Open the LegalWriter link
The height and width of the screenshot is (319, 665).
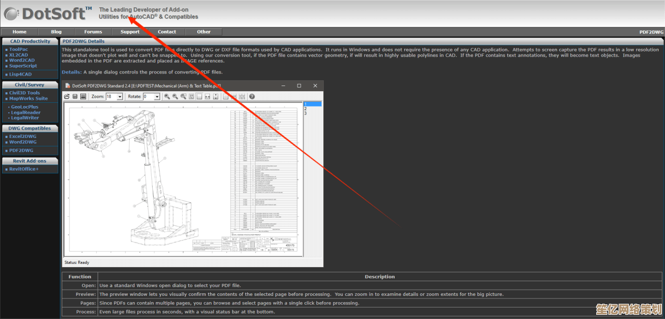click(25, 118)
